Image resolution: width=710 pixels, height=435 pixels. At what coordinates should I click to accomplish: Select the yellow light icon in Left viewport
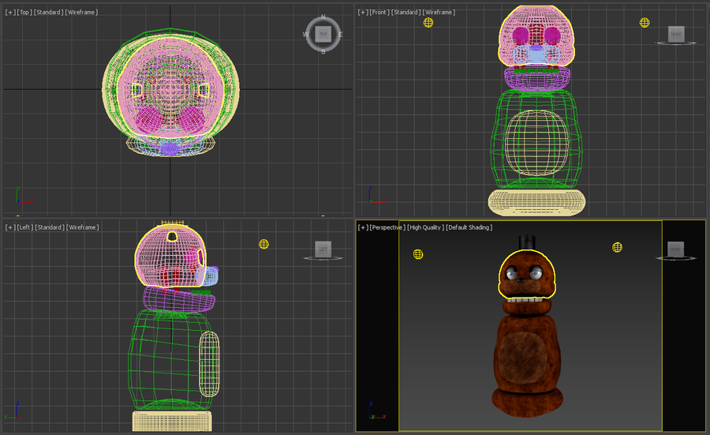tap(263, 244)
